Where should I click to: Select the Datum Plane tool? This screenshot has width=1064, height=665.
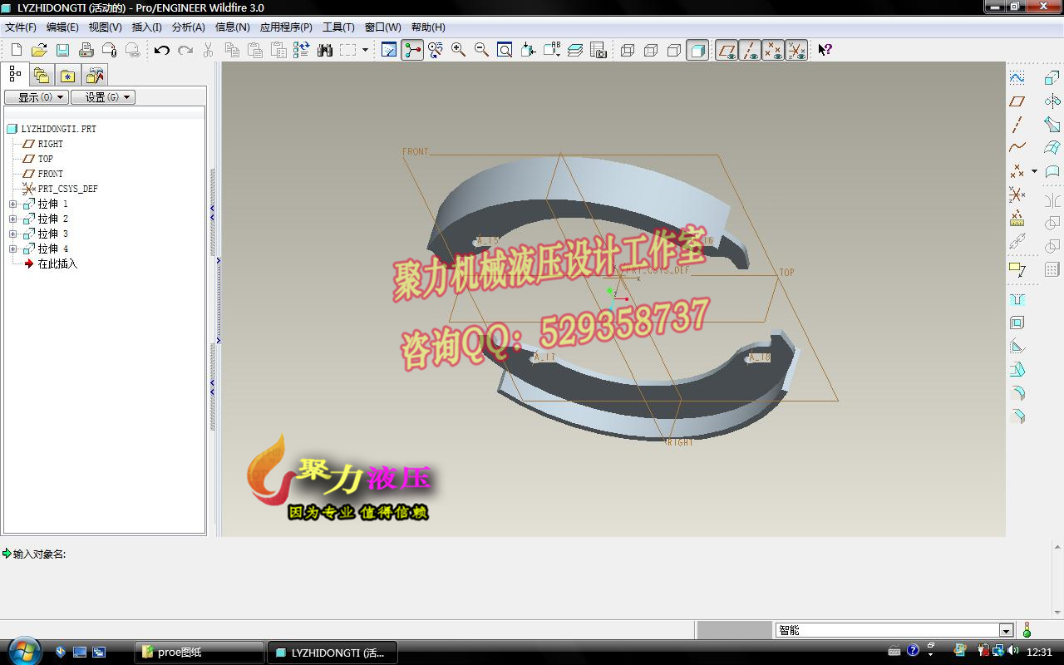click(1017, 101)
